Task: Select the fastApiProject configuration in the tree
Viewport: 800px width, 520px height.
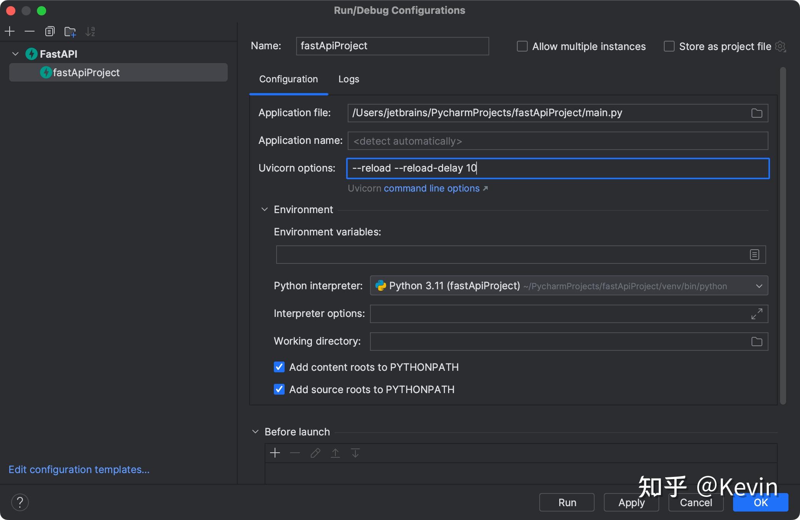Action: point(86,72)
